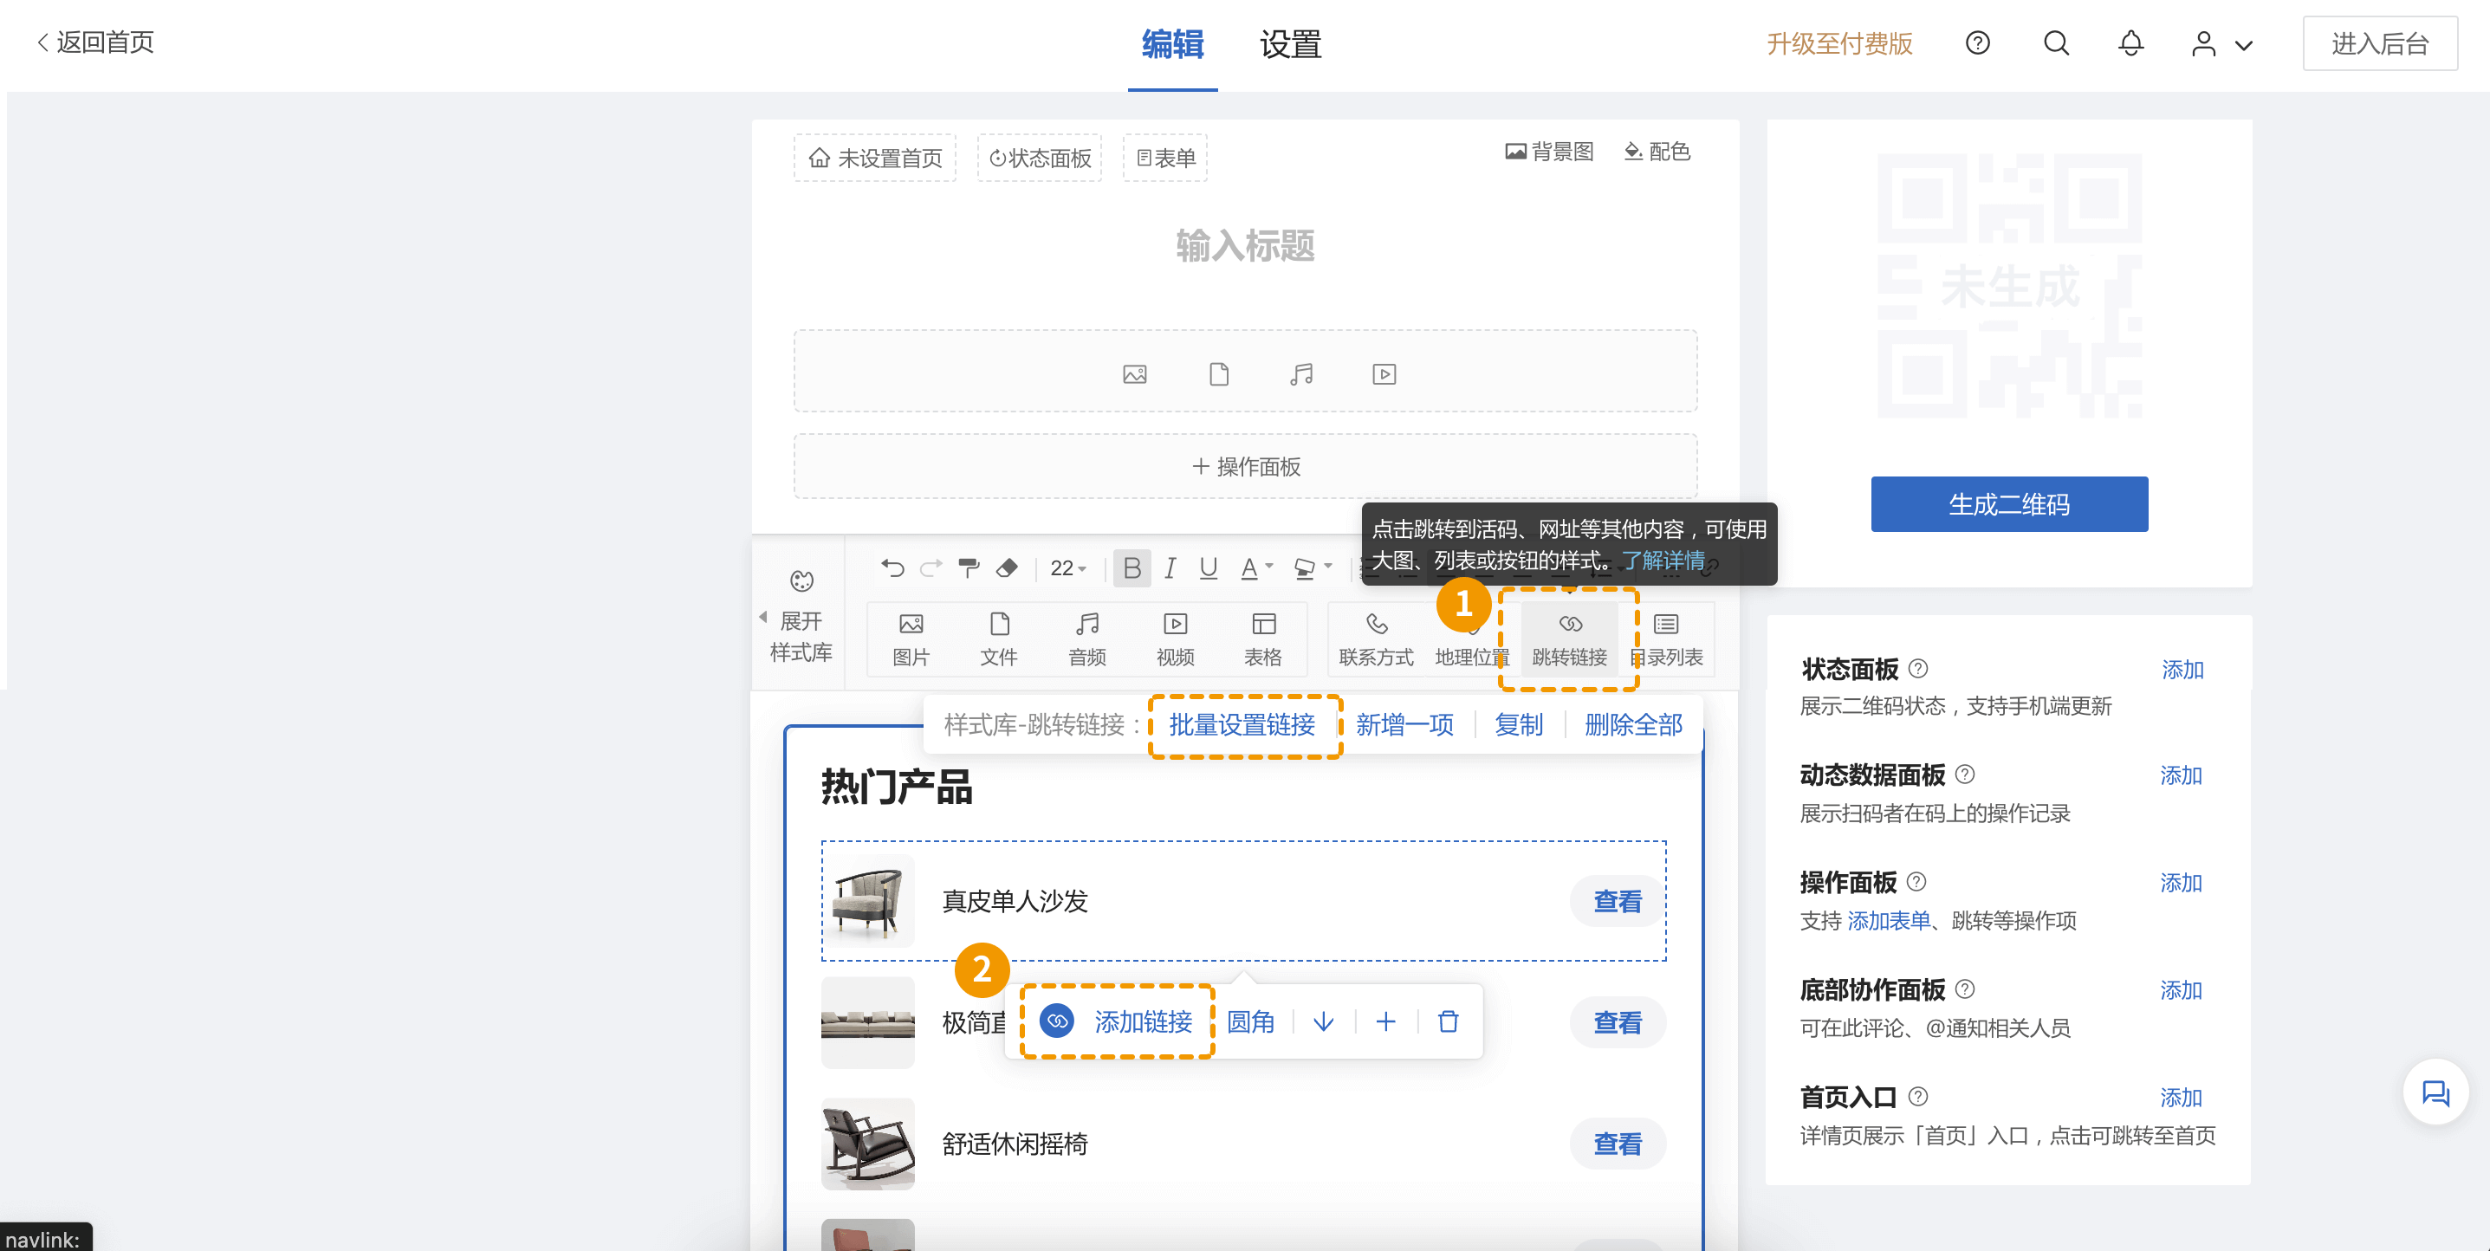2490x1251 pixels.
Task: Open the font size 22 dropdown
Action: (x=1067, y=568)
